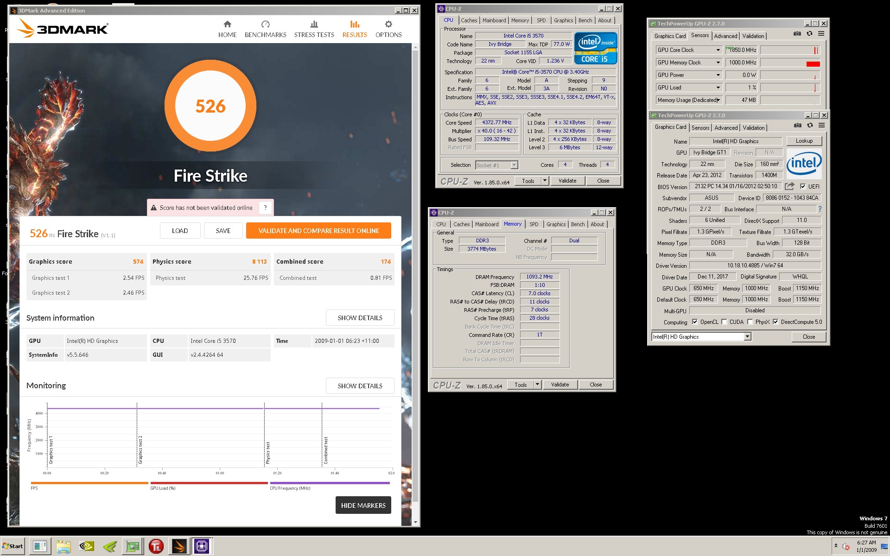
Task: Open the Tools arrow in the CPU-Z CPU window
Action: click(x=545, y=181)
